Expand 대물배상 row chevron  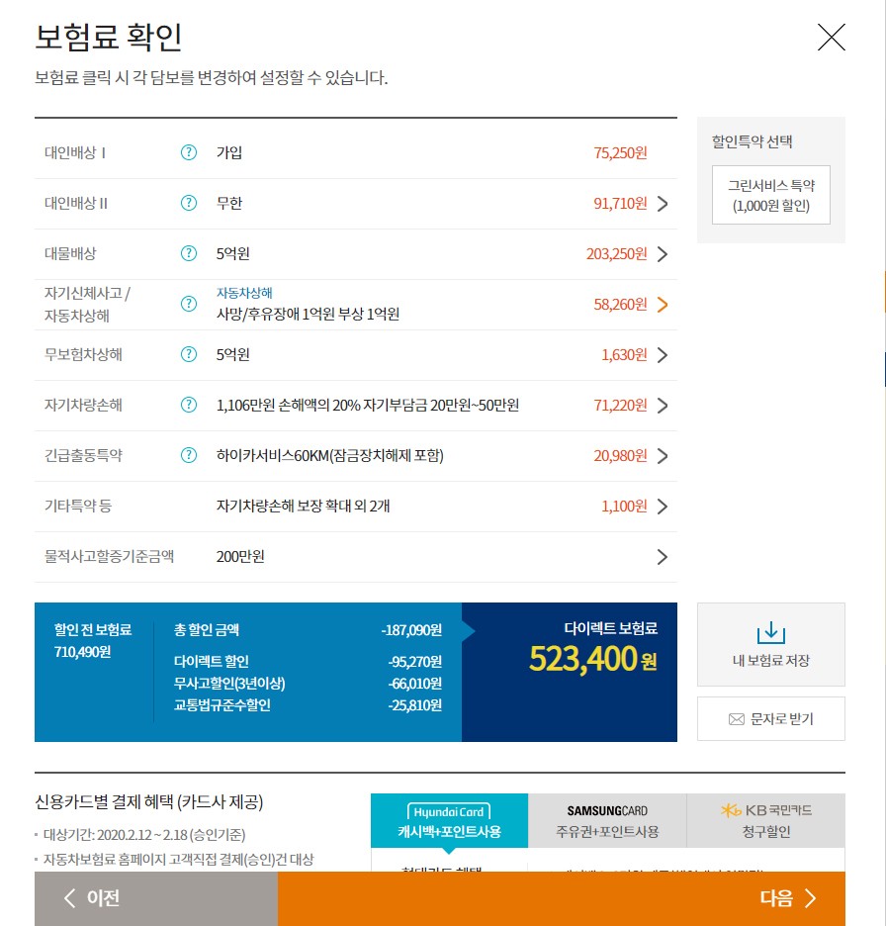pos(663,254)
